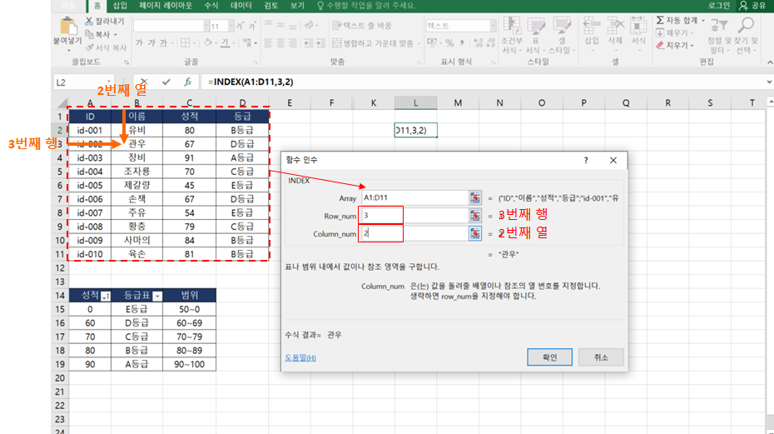
Task: Open Cell Styles (셀 스타일)
Action: click(x=562, y=35)
